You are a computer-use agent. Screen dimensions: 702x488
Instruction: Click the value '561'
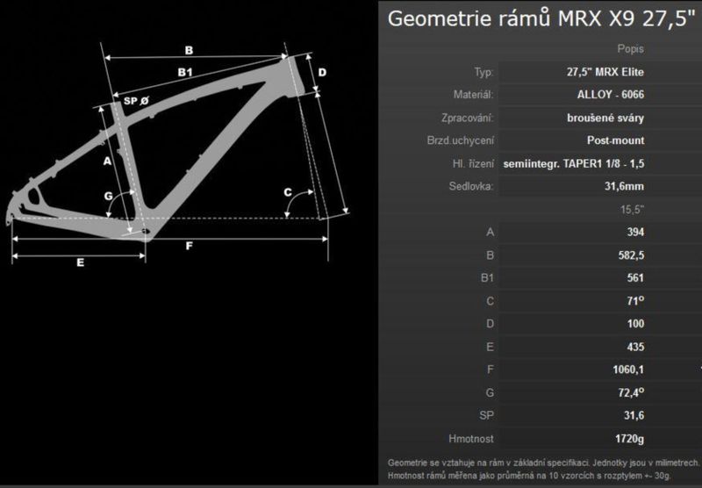635,278
